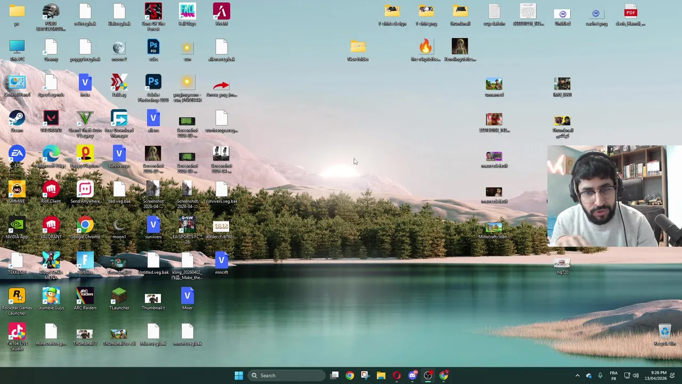Select the Granny shortcut
Screen dimensions: 682x384
tap(51, 50)
